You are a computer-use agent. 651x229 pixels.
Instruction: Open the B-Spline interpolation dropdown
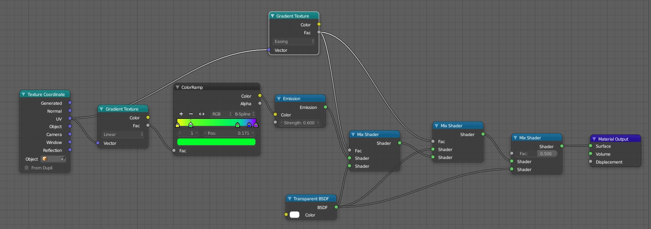[245, 114]
